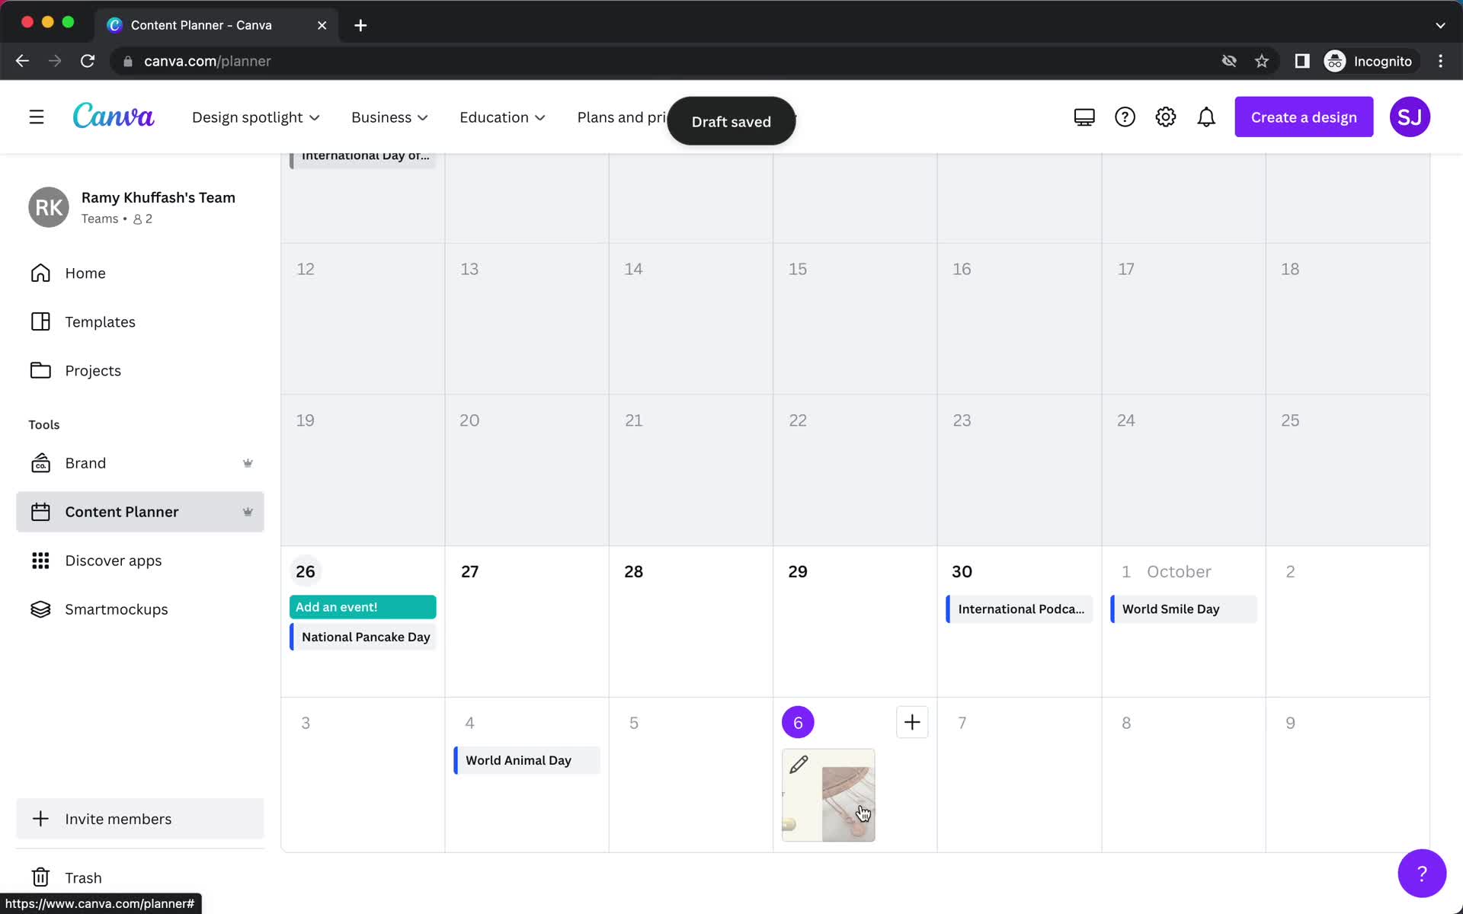Toggle the Brand panel expander arrow
This screenshot has width=1463, height=914.
click(x=248, y=462)
